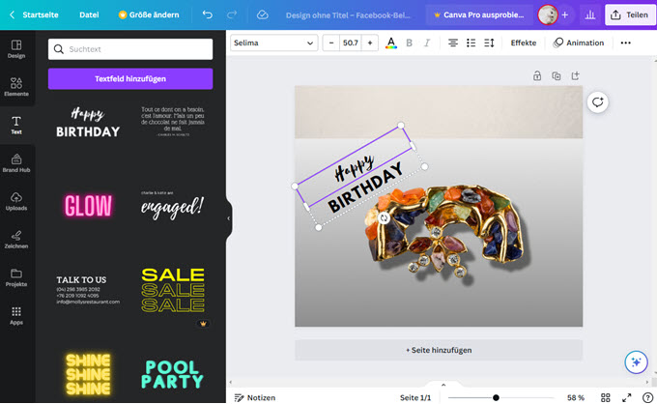Open the Brand Hub panel
The height and width of the screenshot is (404, 657).
tap(16, 163)
